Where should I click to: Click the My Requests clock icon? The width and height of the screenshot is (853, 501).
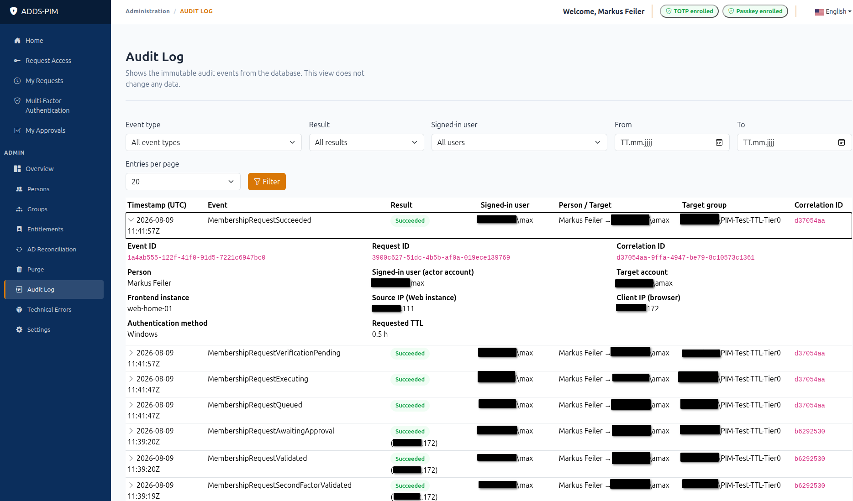coord(17,81)
